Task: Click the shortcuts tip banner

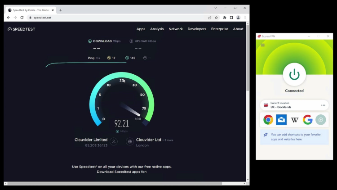Action: [x=294, y=137]
